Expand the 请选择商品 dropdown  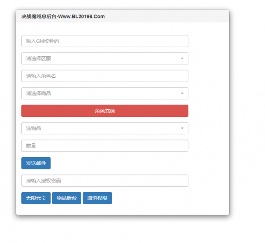coord(105,94)
